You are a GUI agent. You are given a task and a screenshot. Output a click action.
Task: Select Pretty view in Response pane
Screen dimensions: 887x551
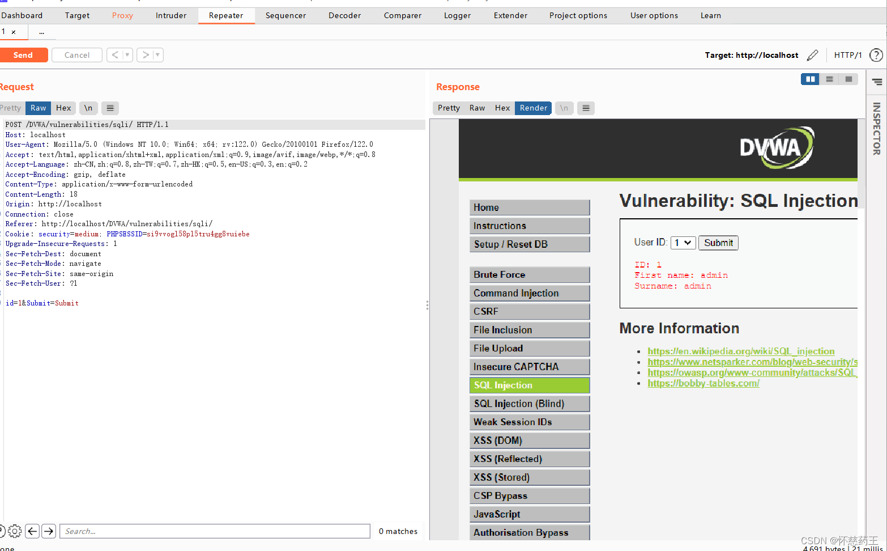pyautogui.click(x=449, y=108)
